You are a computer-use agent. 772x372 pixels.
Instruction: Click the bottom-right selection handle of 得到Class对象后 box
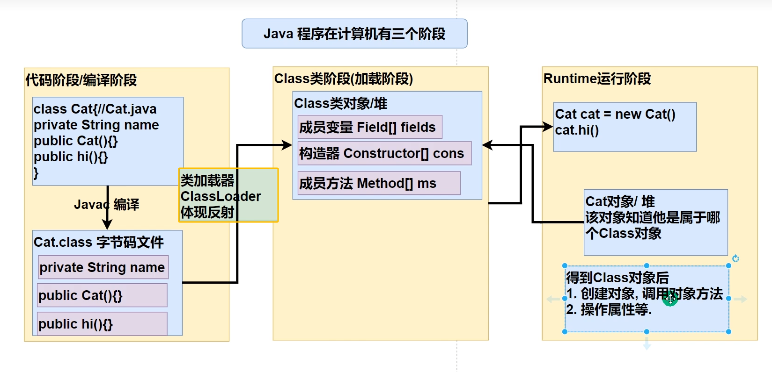pyautogui.click(x=728, y=332)
